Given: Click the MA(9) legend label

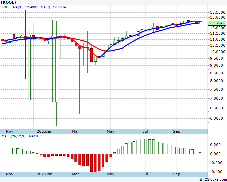Looking at the screenshot, I should [18, 7].
